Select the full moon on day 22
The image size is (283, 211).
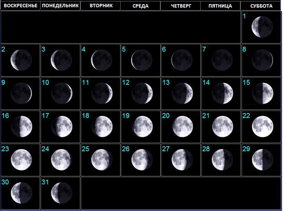pos(262,127)
